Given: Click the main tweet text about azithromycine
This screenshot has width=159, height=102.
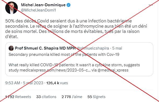Looking at the screenshot, I should point(76,29).
